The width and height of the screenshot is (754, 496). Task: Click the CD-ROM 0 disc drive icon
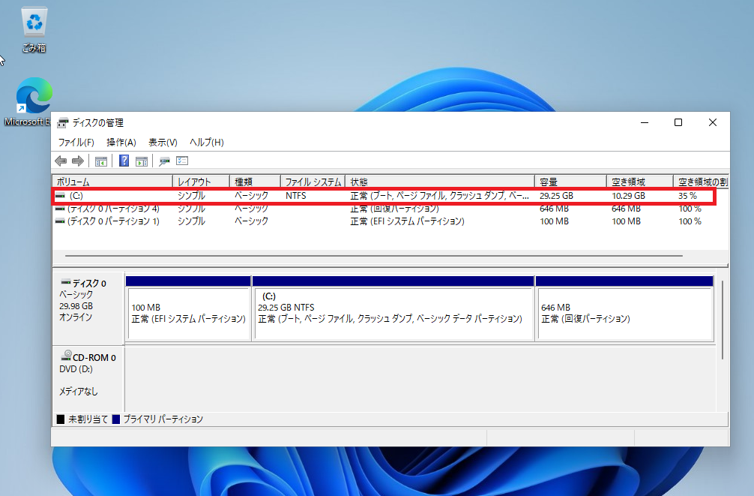(67, 356)
